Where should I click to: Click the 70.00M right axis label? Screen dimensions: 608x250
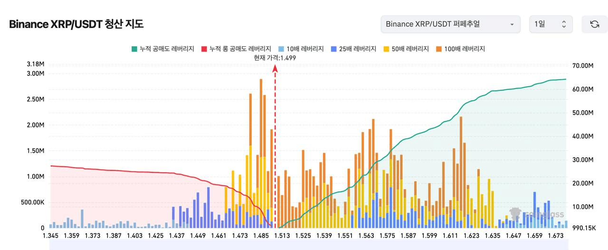584,66
